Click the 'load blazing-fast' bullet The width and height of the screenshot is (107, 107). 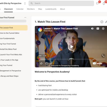click(x=45, y=85)
